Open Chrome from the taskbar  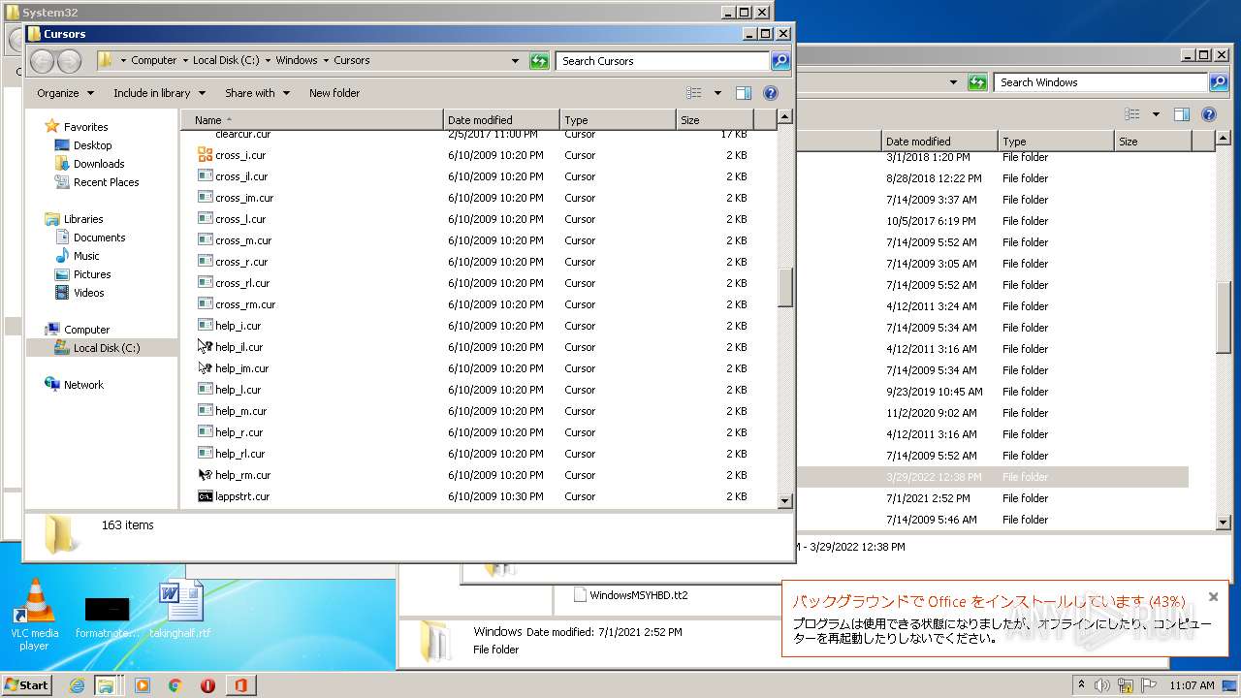click(175, 685)
